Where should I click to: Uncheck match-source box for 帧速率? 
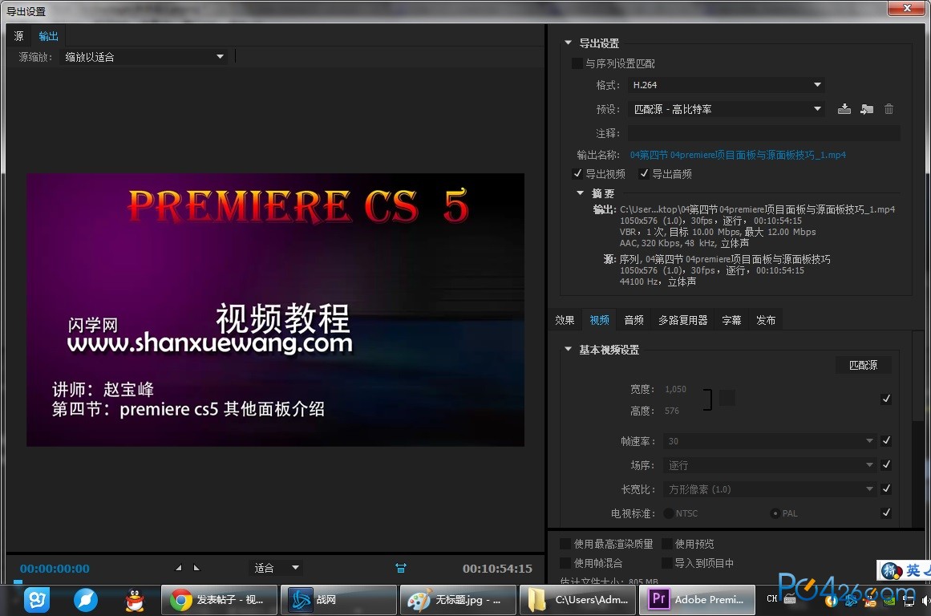pyautogui.click(x=886, y=441)
